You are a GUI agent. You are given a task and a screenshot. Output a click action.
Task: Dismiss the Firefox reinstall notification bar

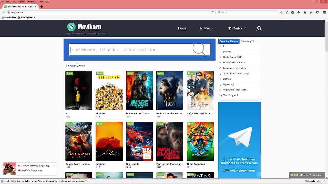point(325,181)
